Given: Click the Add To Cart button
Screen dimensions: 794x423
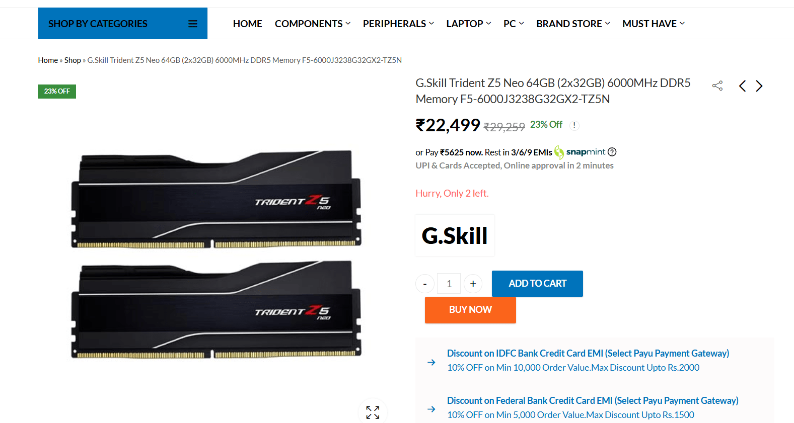Looking at the screenshot, I should click(537, 284).
